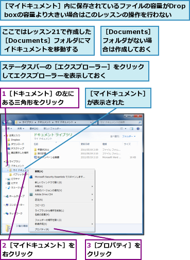
Task: Select ネットワーク in navigation pane
Action: click(14, 214)
